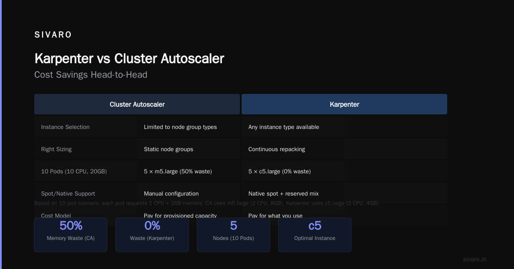Click '5 × m5.large (50% waste)' cell
514x269 pixels.
178,172
